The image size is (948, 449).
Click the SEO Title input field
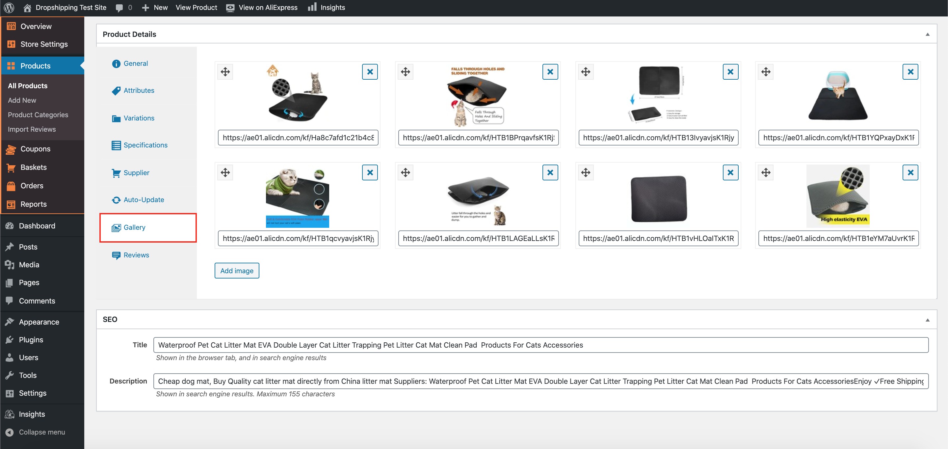[x=540, y=345]
